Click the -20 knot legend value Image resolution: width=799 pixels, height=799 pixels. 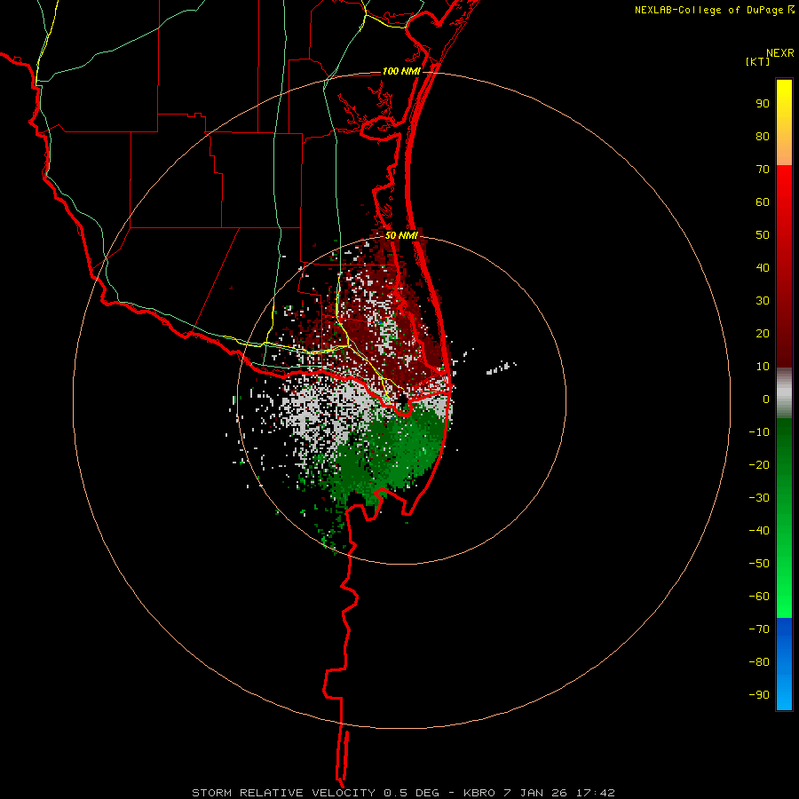point(759,464)
